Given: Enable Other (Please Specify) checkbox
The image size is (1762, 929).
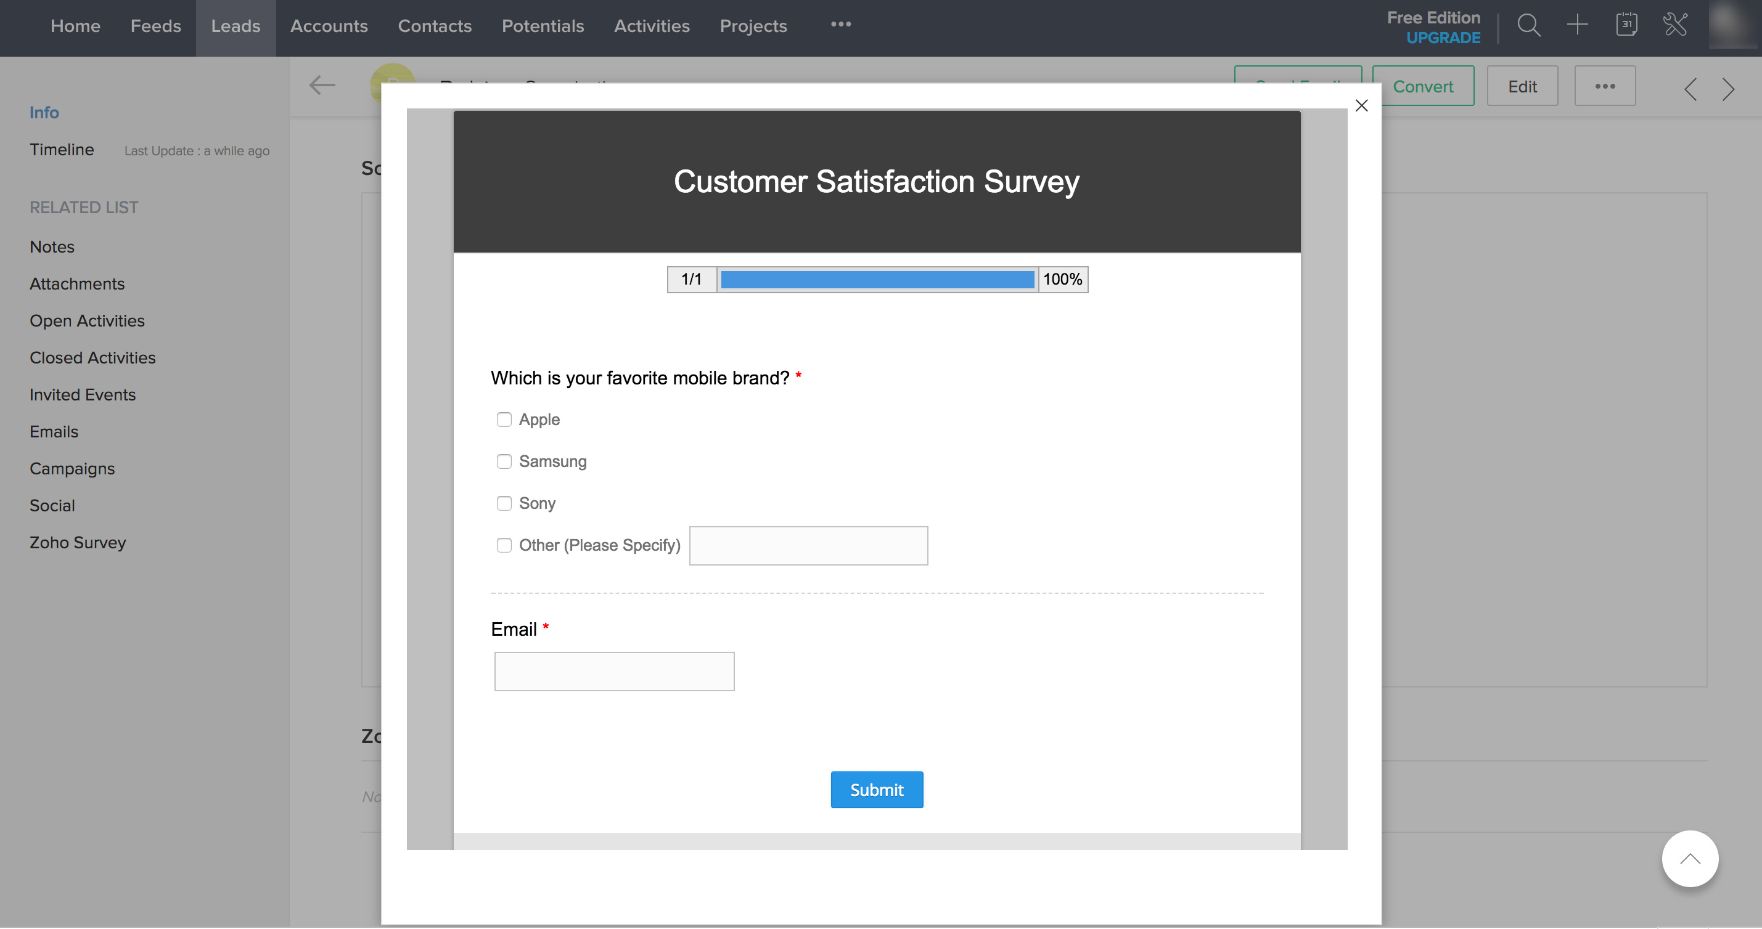Looking at the screenshot, I should 504,545.
